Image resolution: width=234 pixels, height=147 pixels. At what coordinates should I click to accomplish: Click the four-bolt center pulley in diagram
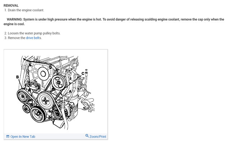click(45, 101)
